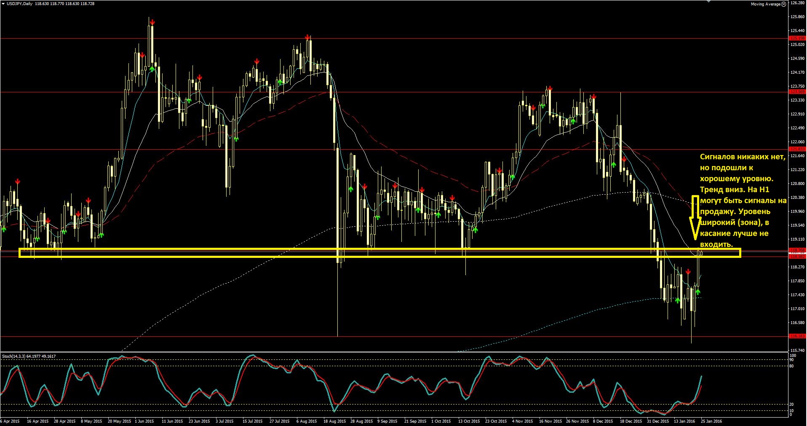Screen dimensions: 807x426
Task: Click price scale value 118.270
Action: click(x=798, y=267)
